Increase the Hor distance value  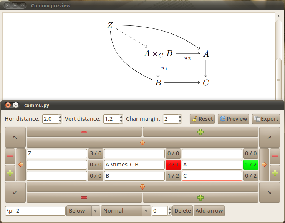tap(60, 117)
